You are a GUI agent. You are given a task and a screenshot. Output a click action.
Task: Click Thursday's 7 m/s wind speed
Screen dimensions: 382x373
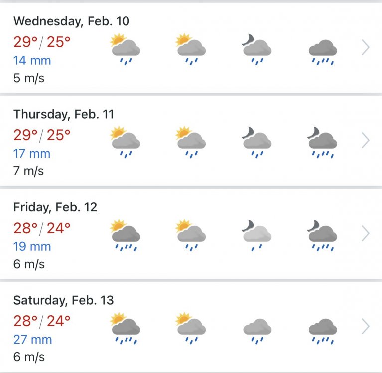[28, 171]
